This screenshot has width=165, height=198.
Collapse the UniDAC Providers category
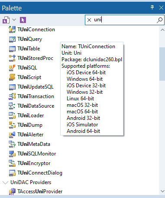coord(5,182)
